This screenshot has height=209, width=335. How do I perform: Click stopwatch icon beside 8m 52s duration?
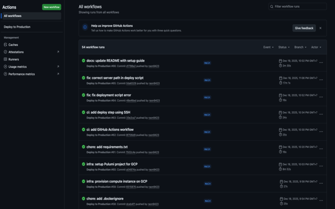pyautogui.click(x=280, y=169)
